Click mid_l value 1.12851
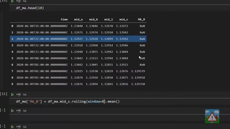This screenshot has height=129, width=230. (107, 64)
